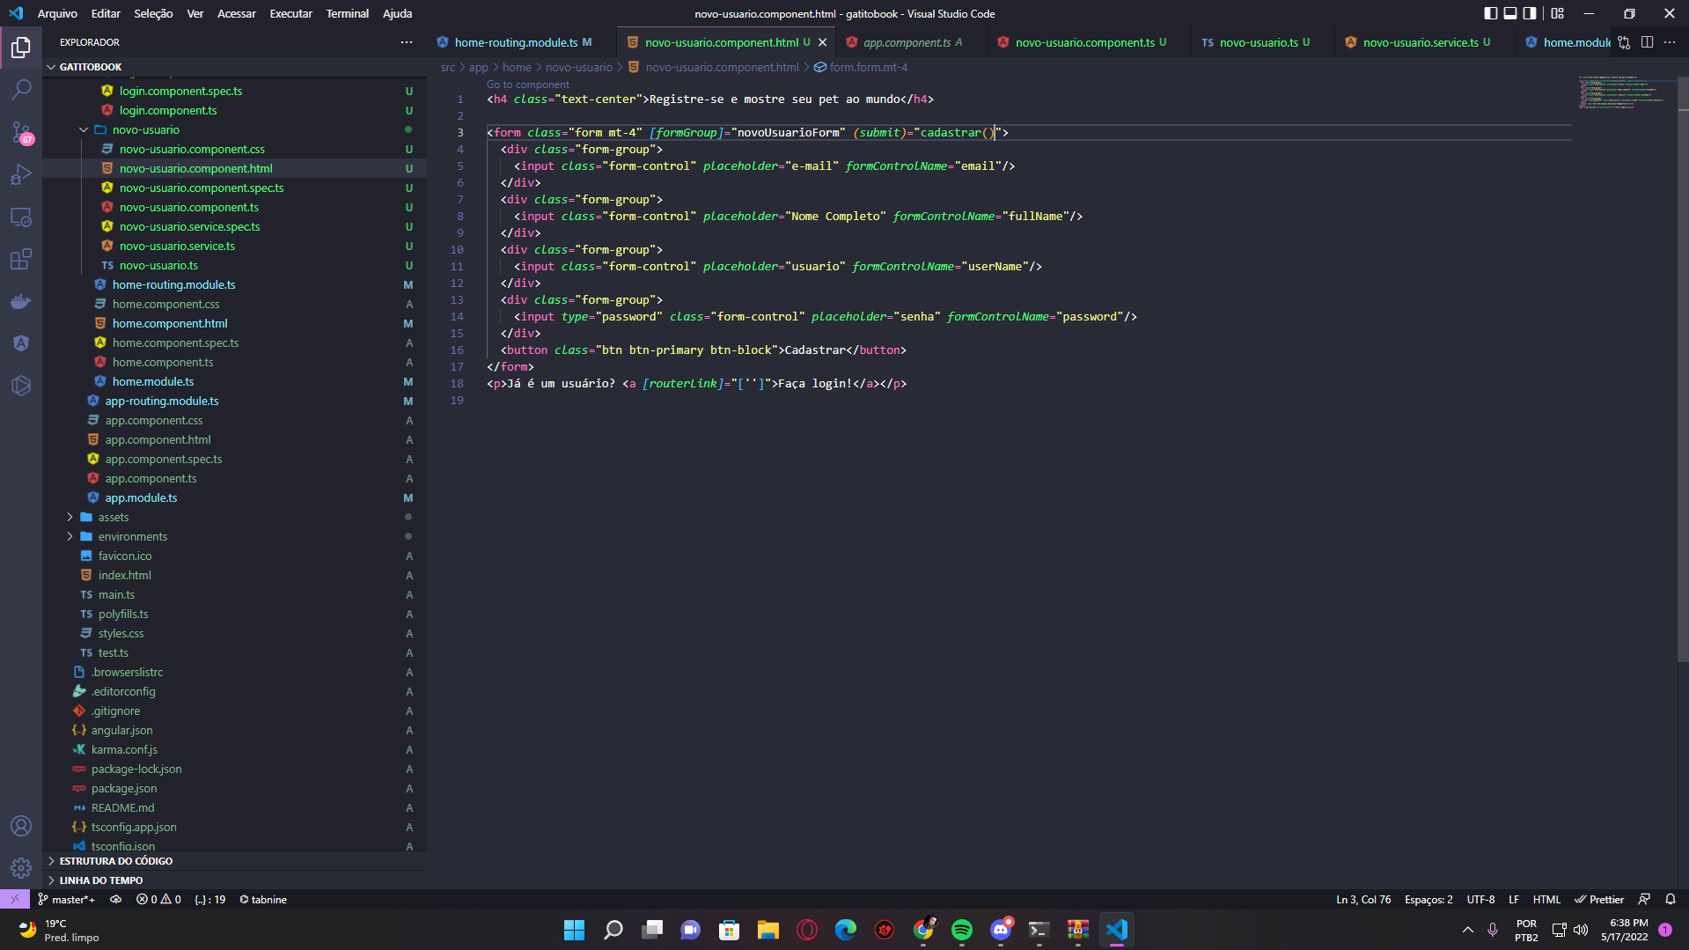
Task: Toggle the primary sidebar layout icon
Action: pyautogui.click(x=1490, y=13)
